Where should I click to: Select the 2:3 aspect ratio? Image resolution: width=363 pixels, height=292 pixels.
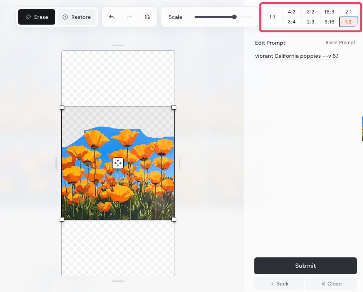pos(311,22)
